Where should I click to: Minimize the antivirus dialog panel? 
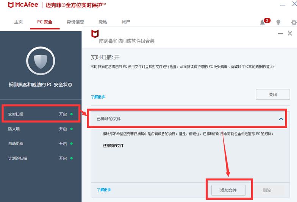click(x=280, y=34)
